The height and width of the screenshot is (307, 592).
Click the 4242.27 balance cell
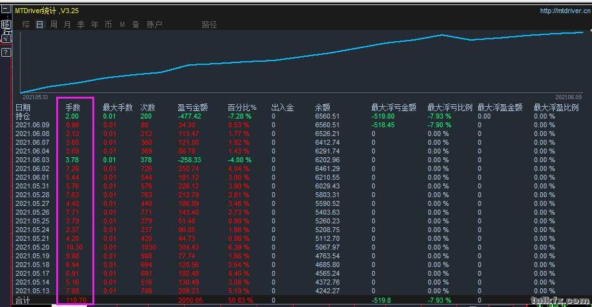coord(327,291)
